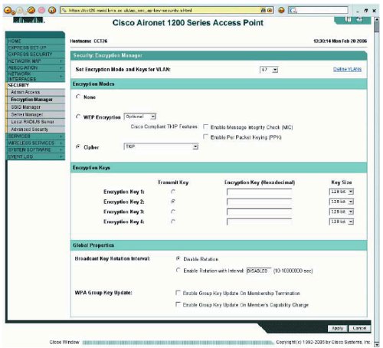The width and height of the screenshot is (383, 348).
Task: Enable Per Packet Keying (PPK) checkbox
Action: [205, 136]
